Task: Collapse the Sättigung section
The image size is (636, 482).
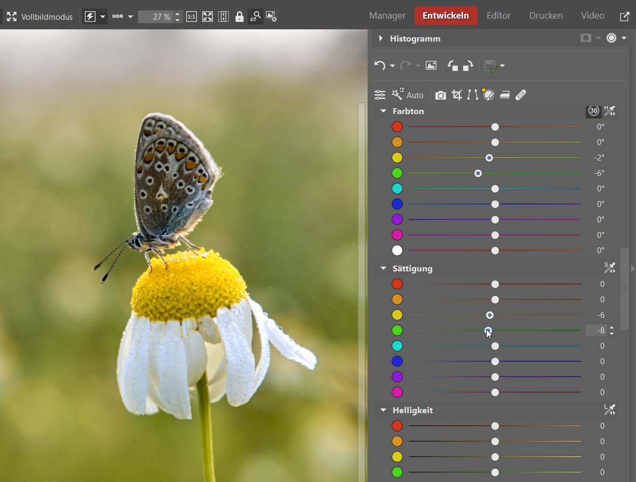Action: coord(383,268)
